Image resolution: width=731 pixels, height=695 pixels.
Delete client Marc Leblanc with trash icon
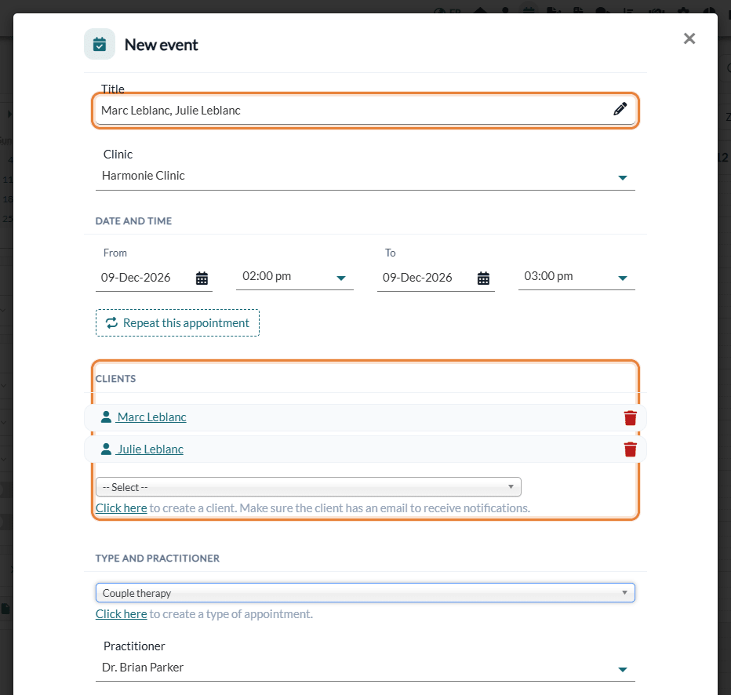tap(631, 417)
